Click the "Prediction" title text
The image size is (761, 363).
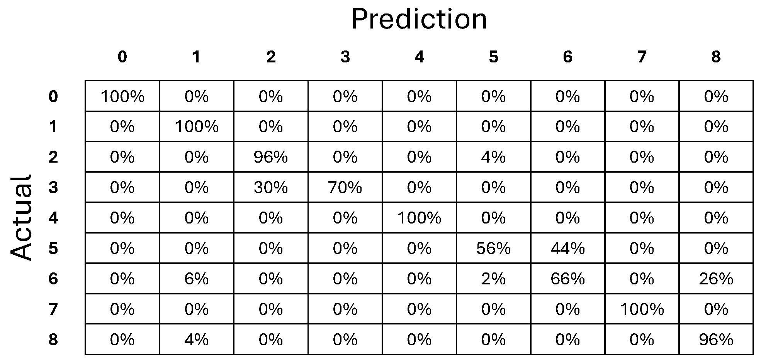coord(419,19)
